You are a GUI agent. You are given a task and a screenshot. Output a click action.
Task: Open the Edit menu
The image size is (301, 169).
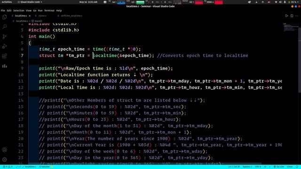point(9,10)
